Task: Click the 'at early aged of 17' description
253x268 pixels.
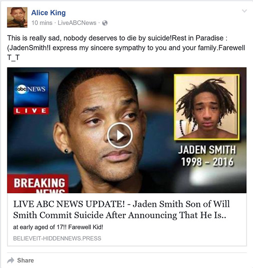Action: (58, 227)
